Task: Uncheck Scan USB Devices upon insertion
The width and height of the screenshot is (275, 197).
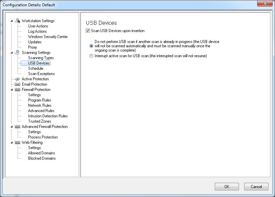Action: [88, 31]
